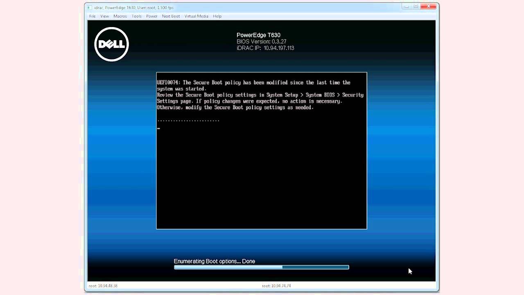Viewport: 524px width, 295px height.
Task: Click 'iDRAC IP: 10.94.197.113' text
Action: pyautogui.click(x=265, y=48)
